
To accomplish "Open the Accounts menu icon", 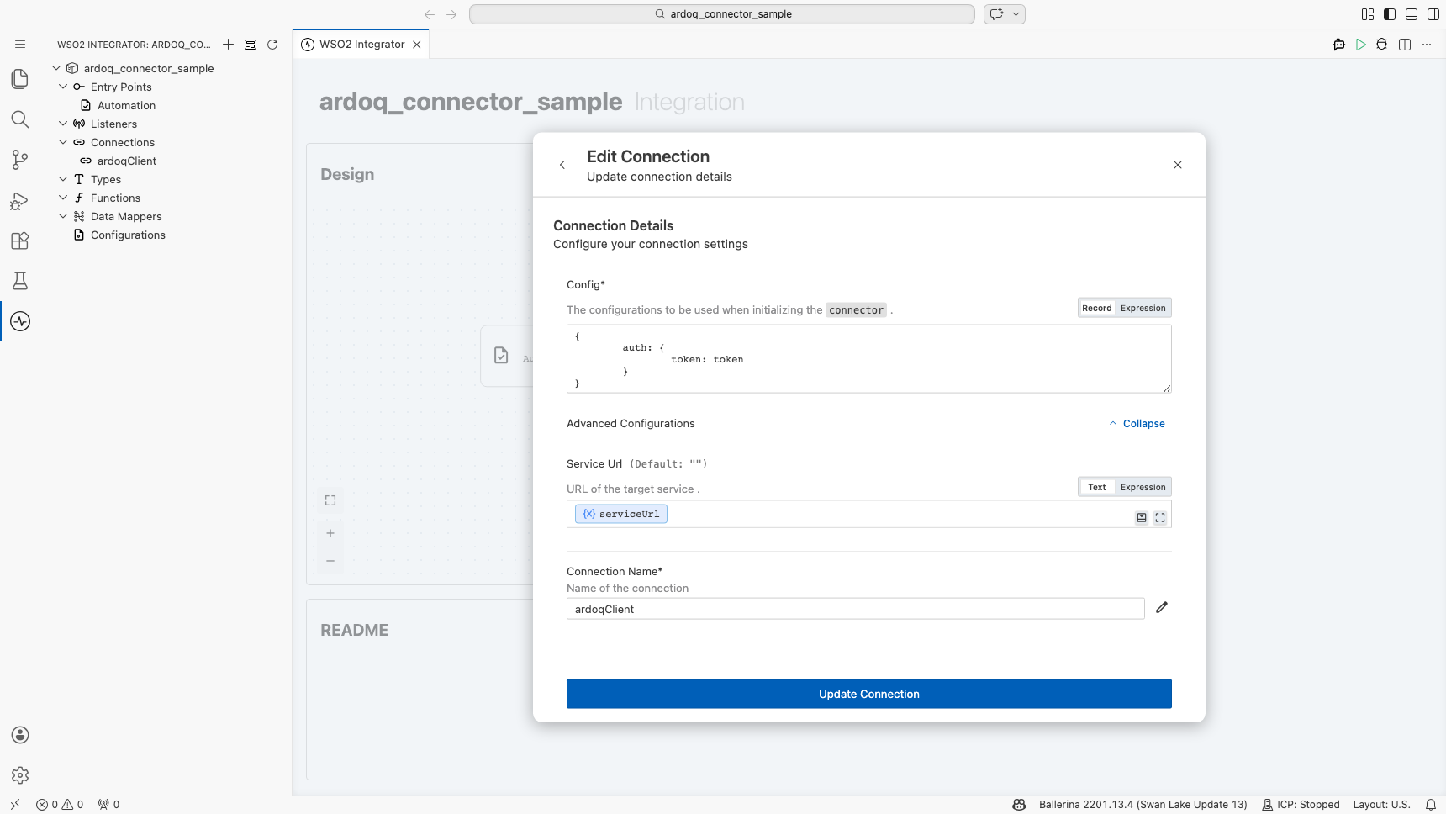I will point(20,735).
